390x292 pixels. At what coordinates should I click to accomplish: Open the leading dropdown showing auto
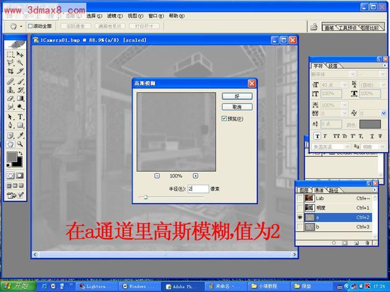point(383,85)
